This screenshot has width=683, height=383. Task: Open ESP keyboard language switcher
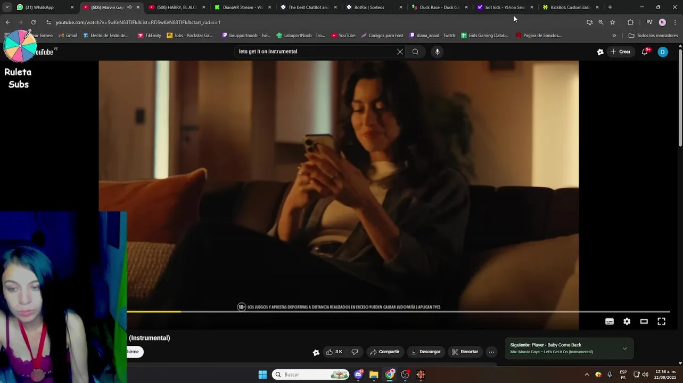pos(623,374)
